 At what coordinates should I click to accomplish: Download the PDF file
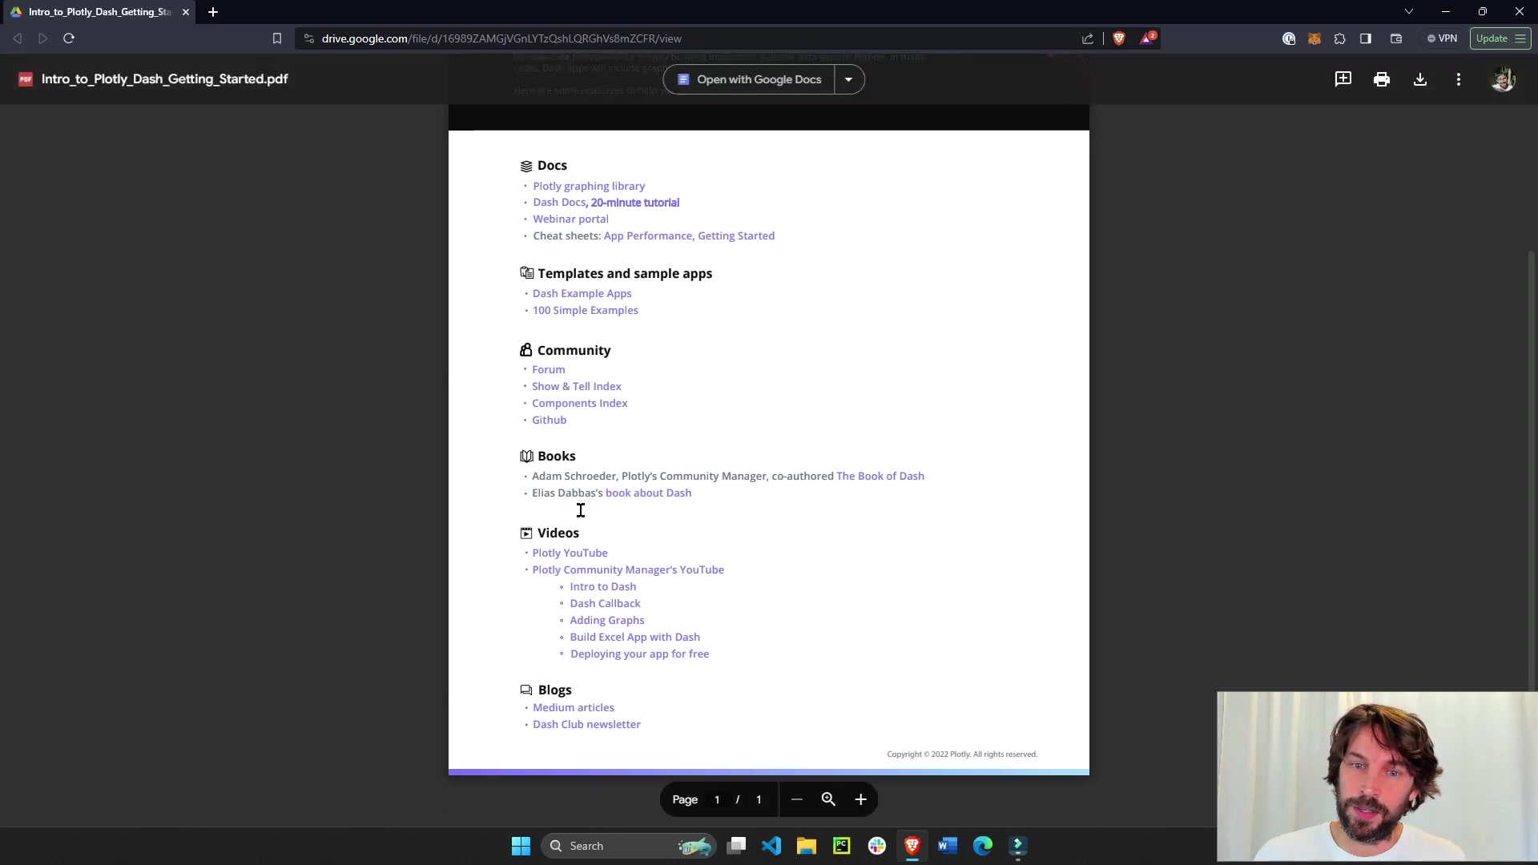[x=1419, y=79]
